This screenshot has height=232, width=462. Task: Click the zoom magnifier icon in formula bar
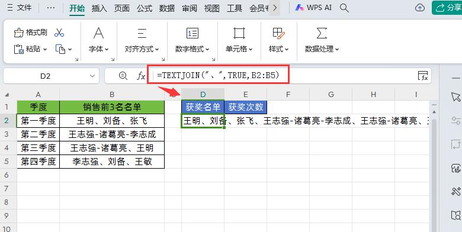tap(123, 76)
